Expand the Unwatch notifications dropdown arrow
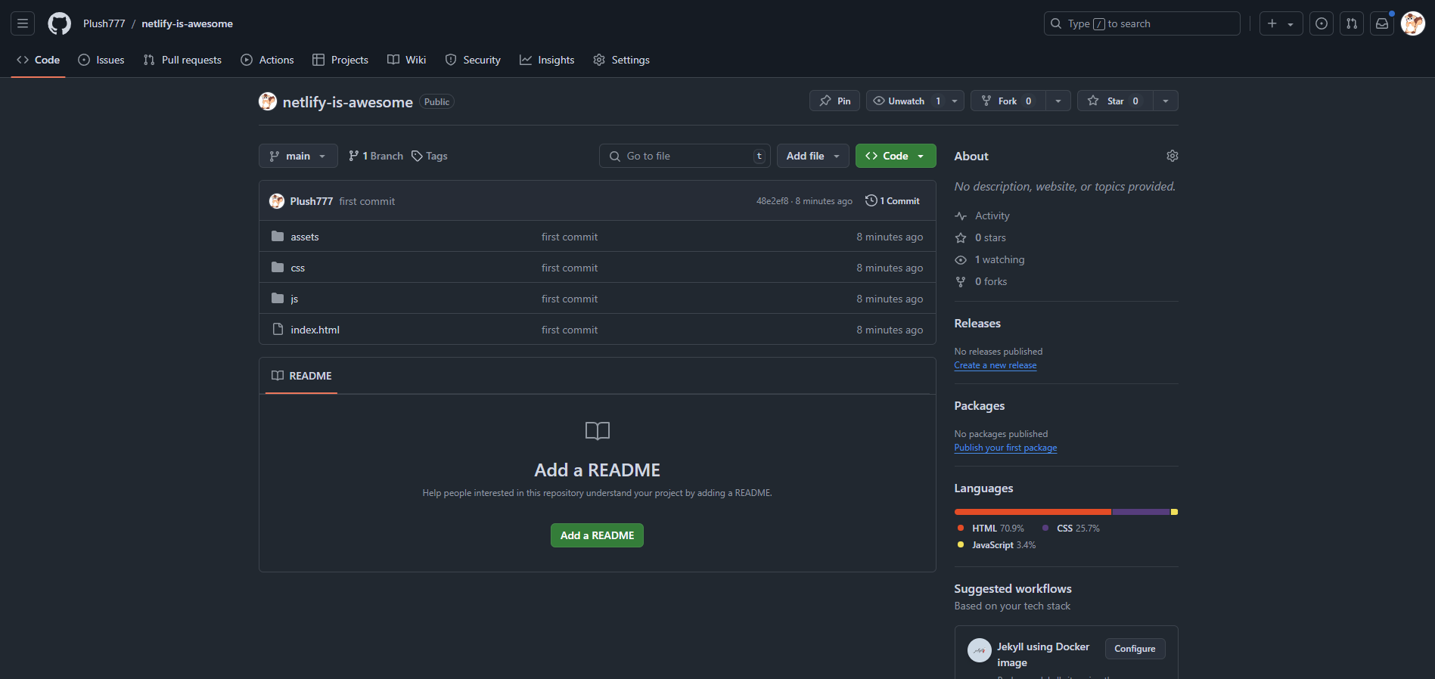Viewport: 1435px width, 679px height. tap(955, 101)
